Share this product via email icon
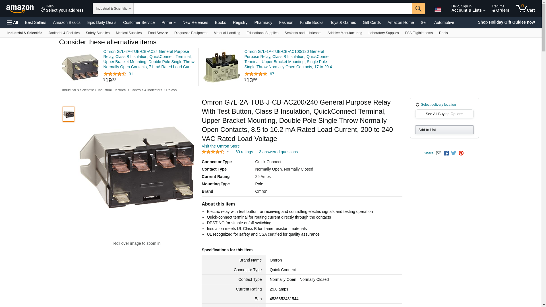Screen dimensions: 546x307 (439, 153)
